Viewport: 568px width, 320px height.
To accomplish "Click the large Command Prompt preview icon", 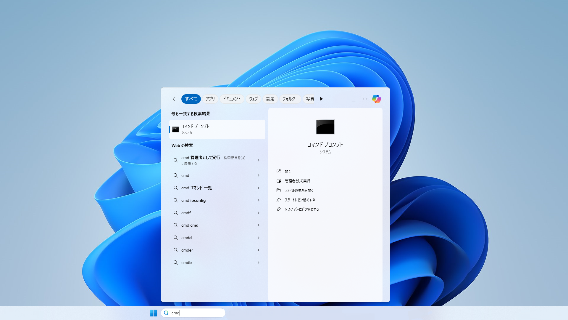I will [x=325, y=127].
